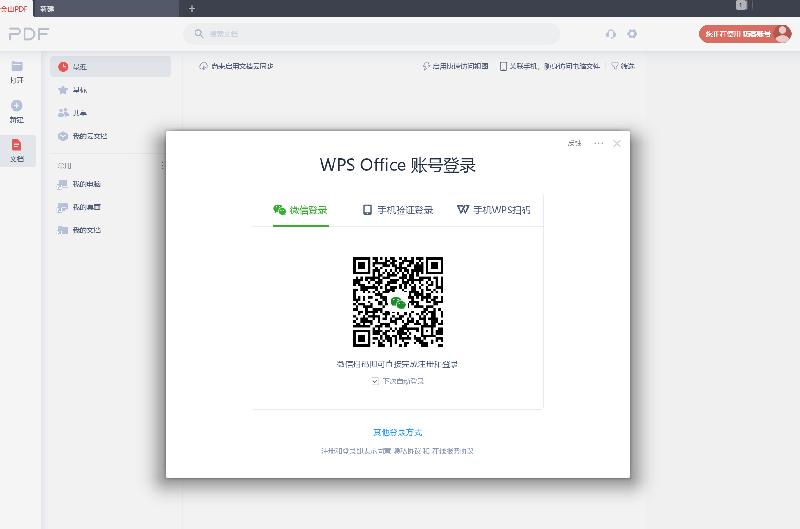
Task: Open 在线服务协议 link
Action: [453, 451]
